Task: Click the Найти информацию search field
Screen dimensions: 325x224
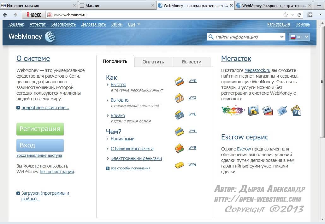Action: (x=246, y=37)
